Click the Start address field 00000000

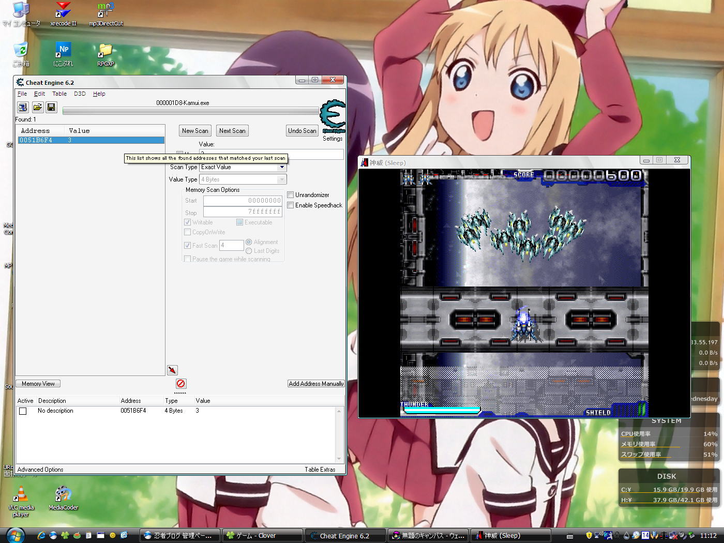tap(243, 201)
